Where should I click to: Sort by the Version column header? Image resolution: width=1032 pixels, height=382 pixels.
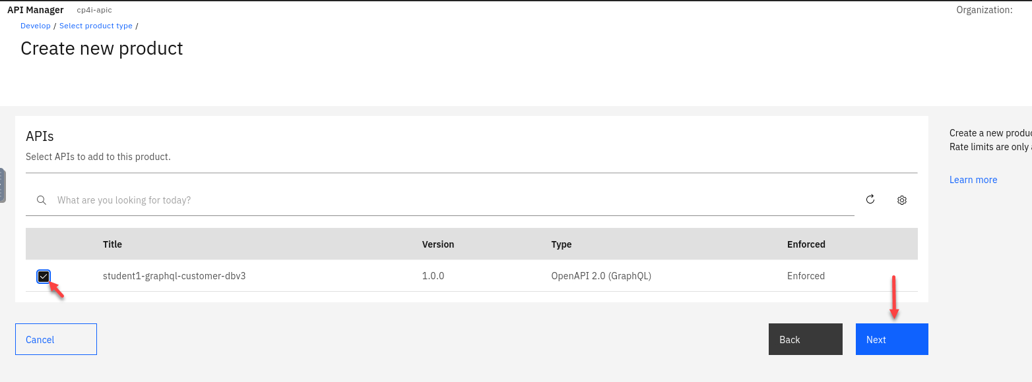click(x=438, y=244)
